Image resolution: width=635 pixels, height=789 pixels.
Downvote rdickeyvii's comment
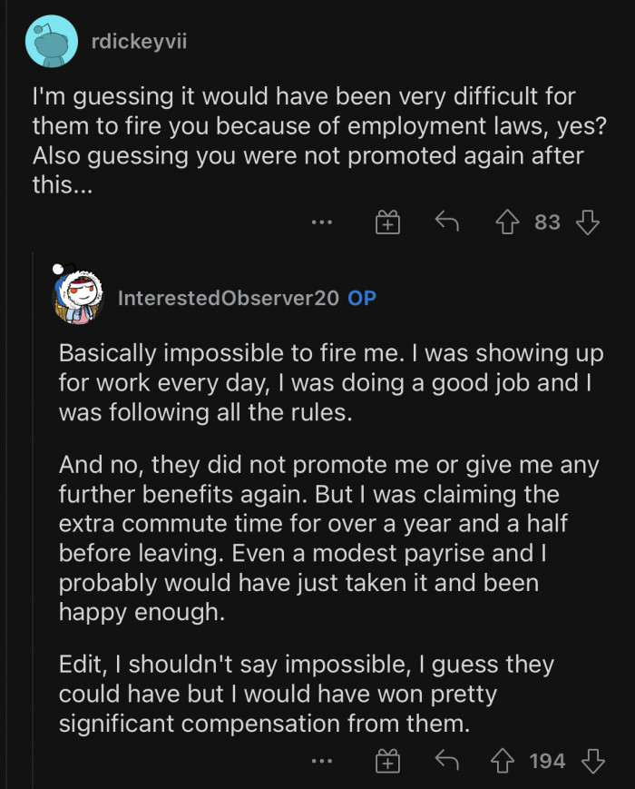click(586, 221)
